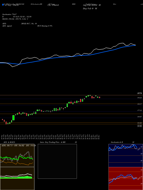Click the '12 Day = 194.39' legend text
The image size is (143, 190).
pos(11,5)
